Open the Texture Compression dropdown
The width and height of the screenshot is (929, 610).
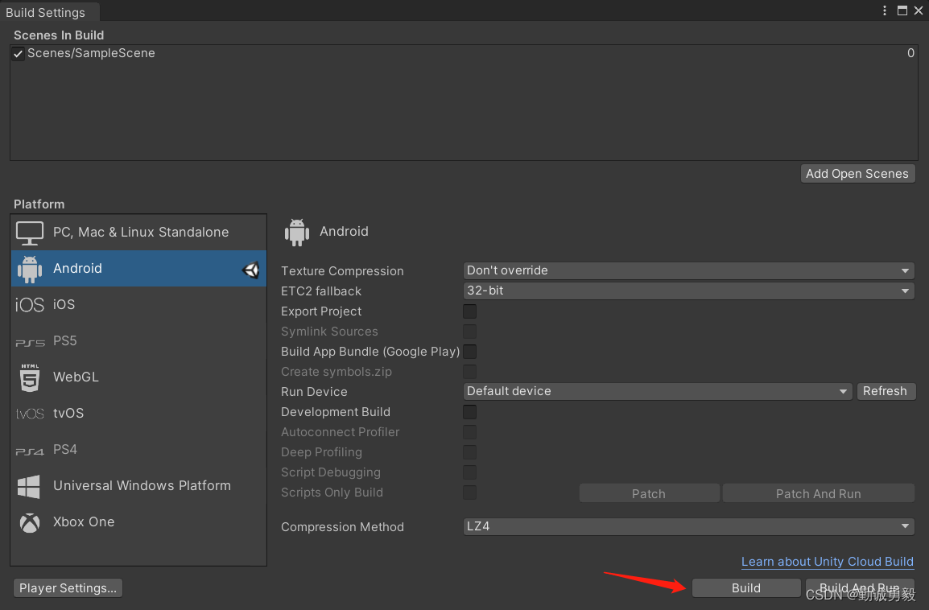coord(688,270)
